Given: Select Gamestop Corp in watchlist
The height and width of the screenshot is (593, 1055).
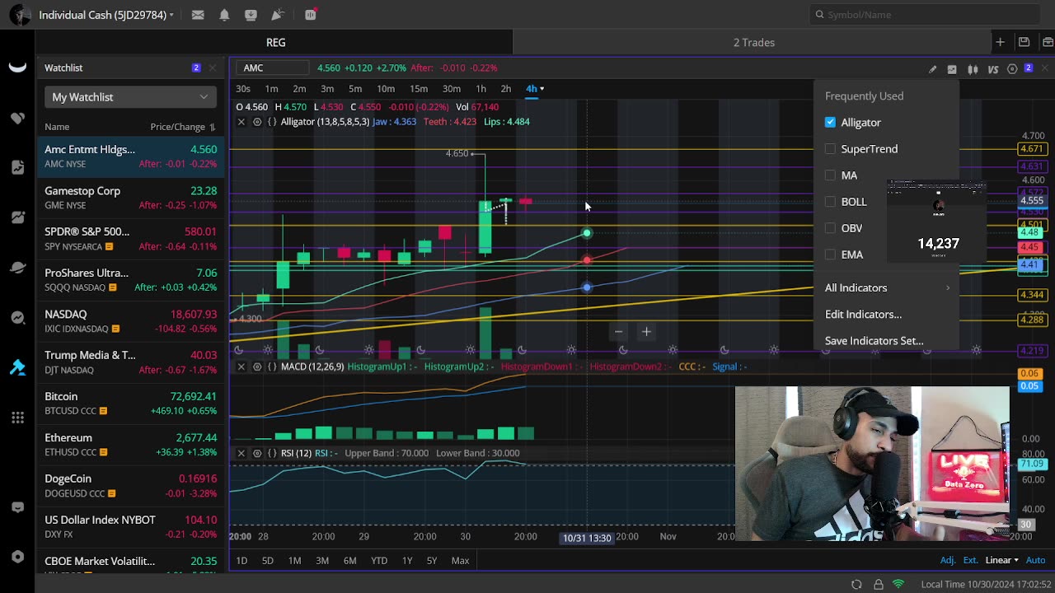Looking at the screenshot, I should 130,198.
